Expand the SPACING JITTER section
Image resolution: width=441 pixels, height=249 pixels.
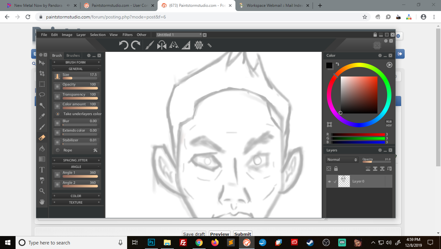[x=76, y=160]
